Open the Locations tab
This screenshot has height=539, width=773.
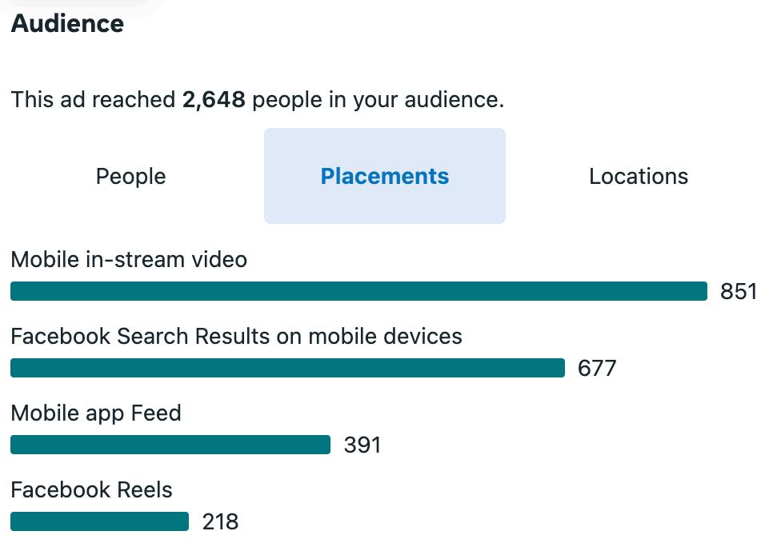[x=639, y=177]
